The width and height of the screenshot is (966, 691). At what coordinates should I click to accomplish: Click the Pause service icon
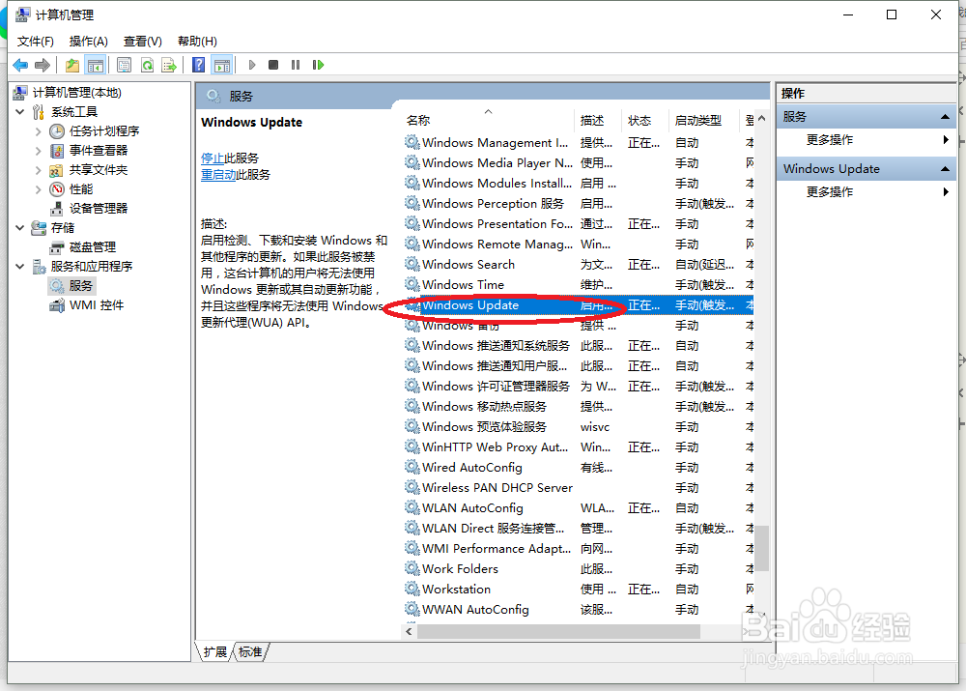tap(296, 65)
